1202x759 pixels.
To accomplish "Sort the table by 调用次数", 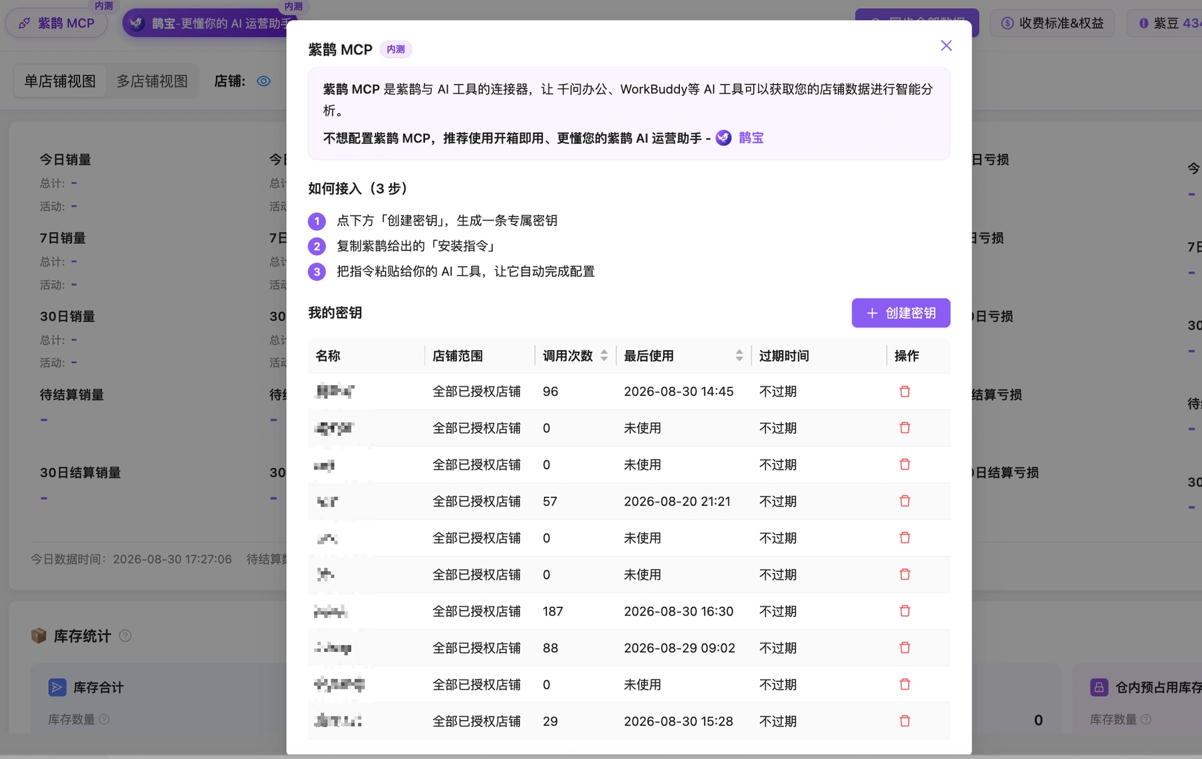I will (604, 356).
